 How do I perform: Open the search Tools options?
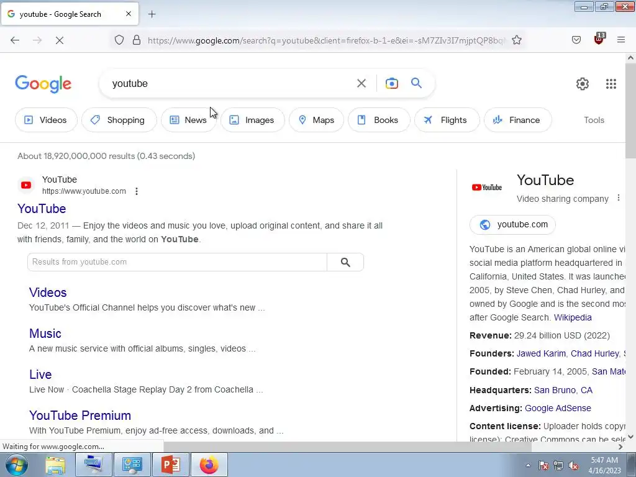(x=594, y=120)
